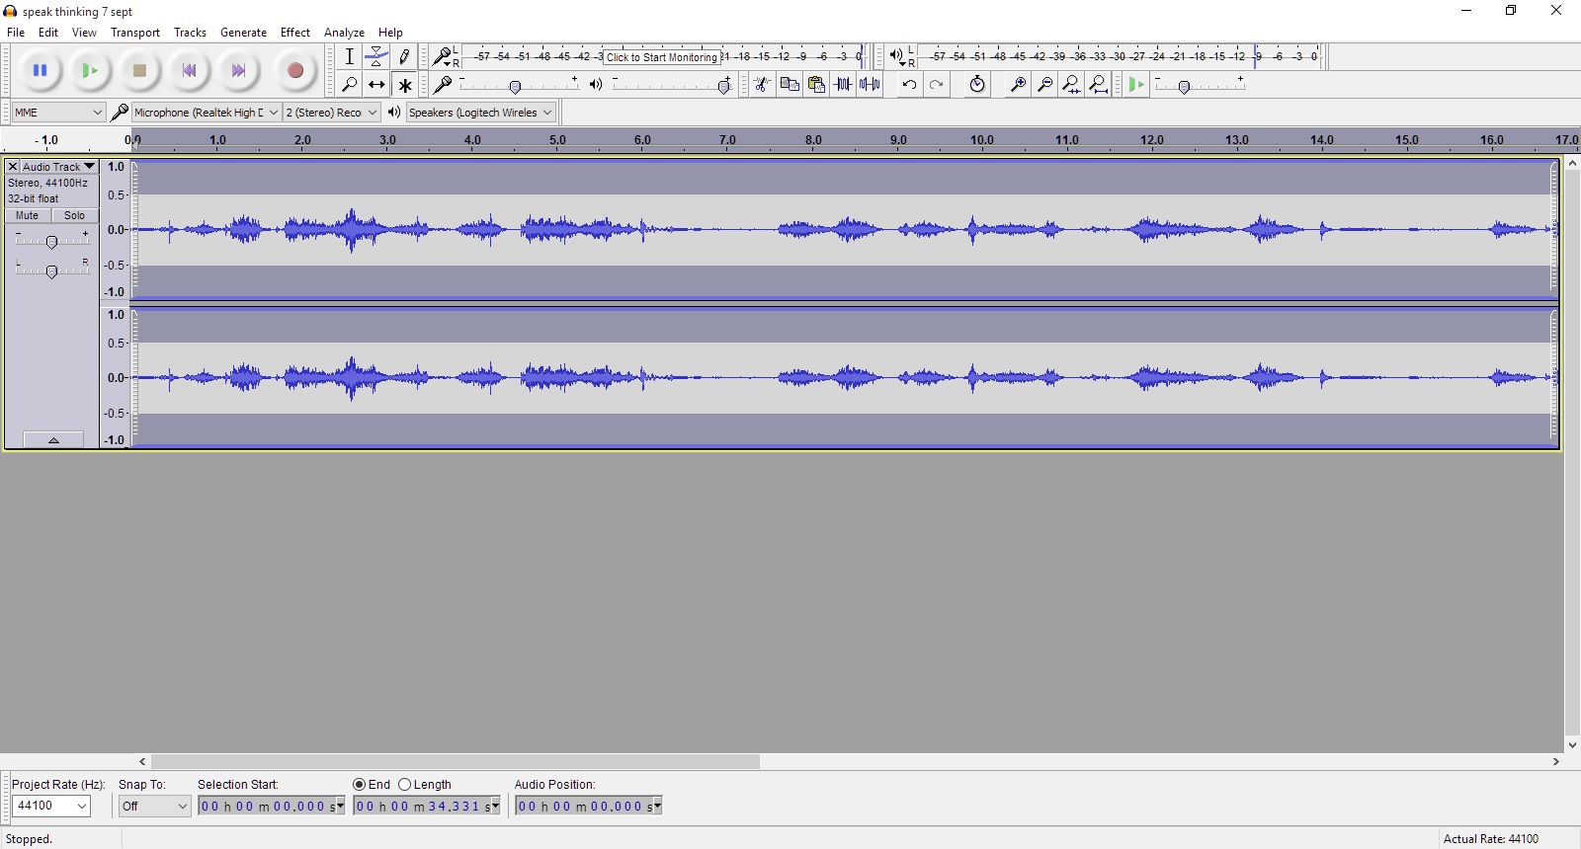
Task: Open the MME audio host dropdown
Action: coord(58,113)
